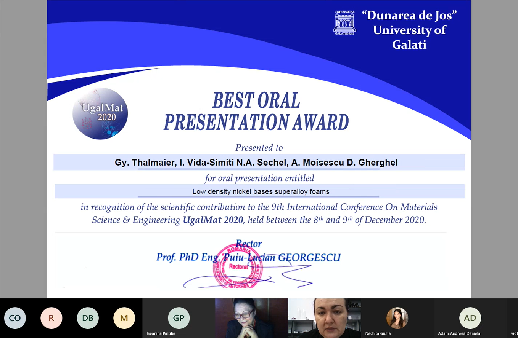The height and width of the screenshot is (338, 518).
Task: Select the R participant avatar
Action: coord(51,318)
